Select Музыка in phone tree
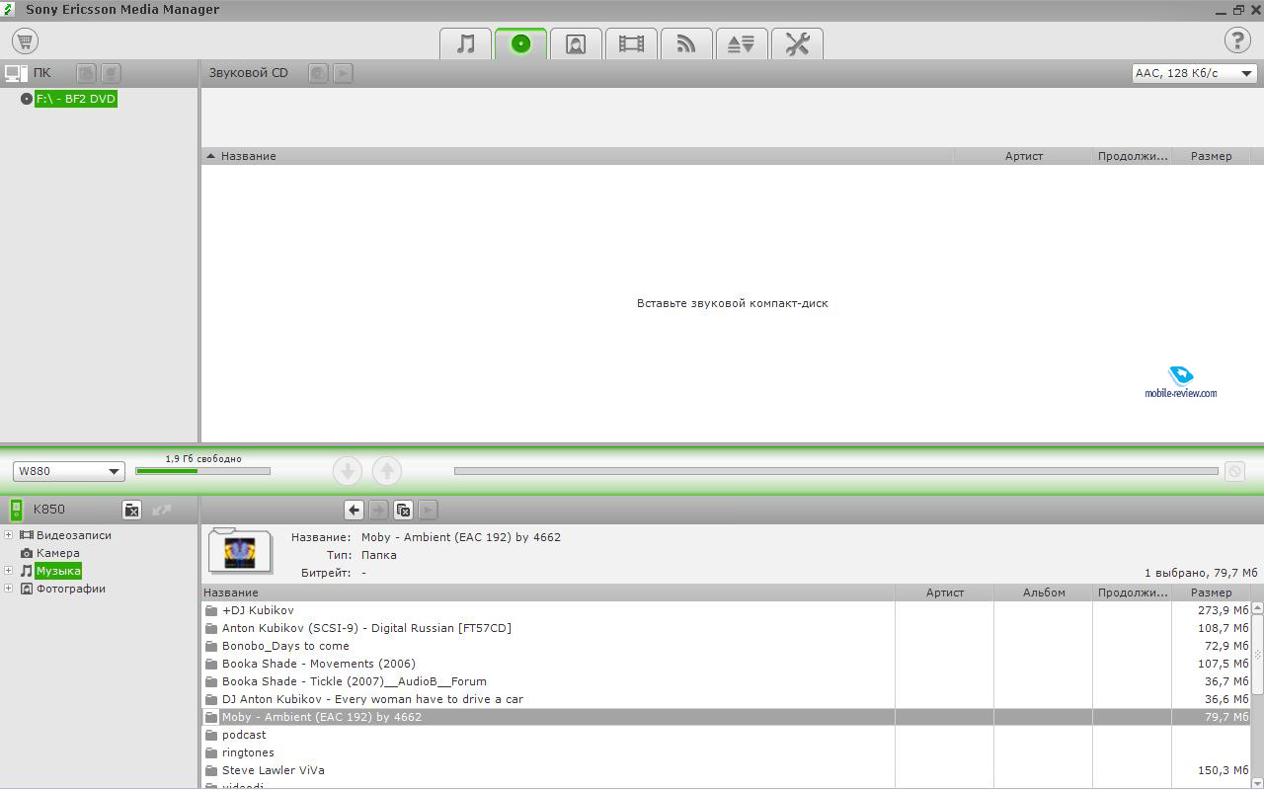The height and width of the screenshot is (790, 1264). tap(58, 571)
